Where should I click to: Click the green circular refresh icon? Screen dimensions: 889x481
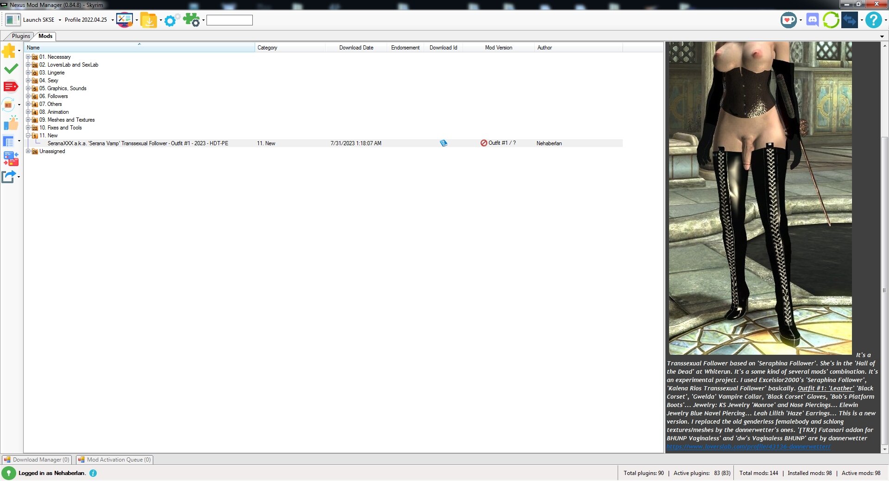[831, 20]
